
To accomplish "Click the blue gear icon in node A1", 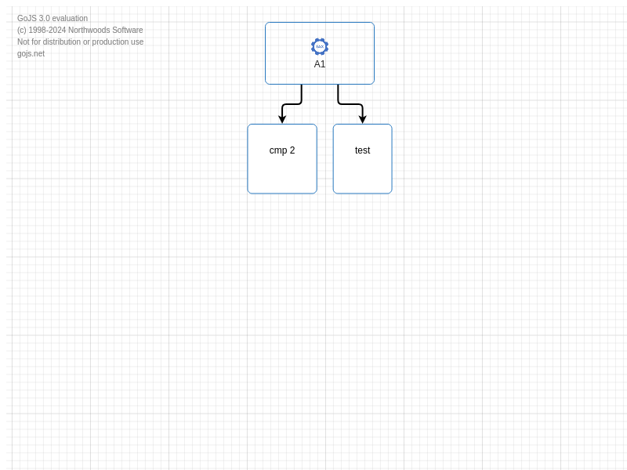I will [320, 46].
